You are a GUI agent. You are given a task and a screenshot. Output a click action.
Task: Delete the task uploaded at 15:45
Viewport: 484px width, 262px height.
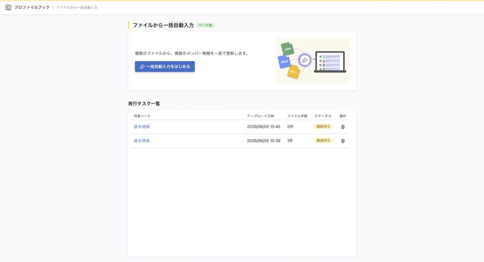(343, 127)
